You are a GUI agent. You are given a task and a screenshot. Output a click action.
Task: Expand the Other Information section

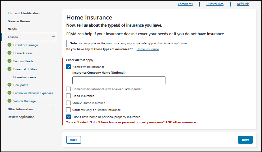tap(54, 109)
